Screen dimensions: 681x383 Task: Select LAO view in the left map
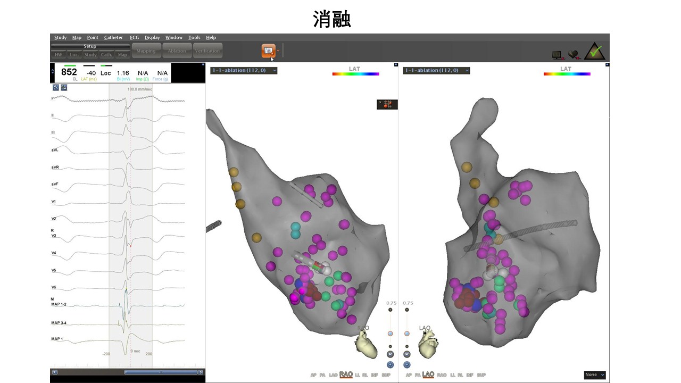pos(333,375)
